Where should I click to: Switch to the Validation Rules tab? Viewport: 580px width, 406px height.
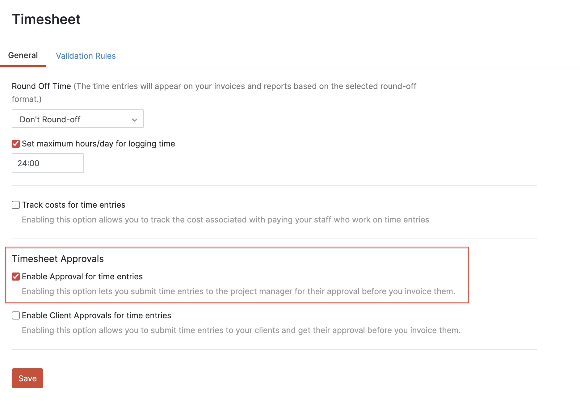click(x=86, y=56)
